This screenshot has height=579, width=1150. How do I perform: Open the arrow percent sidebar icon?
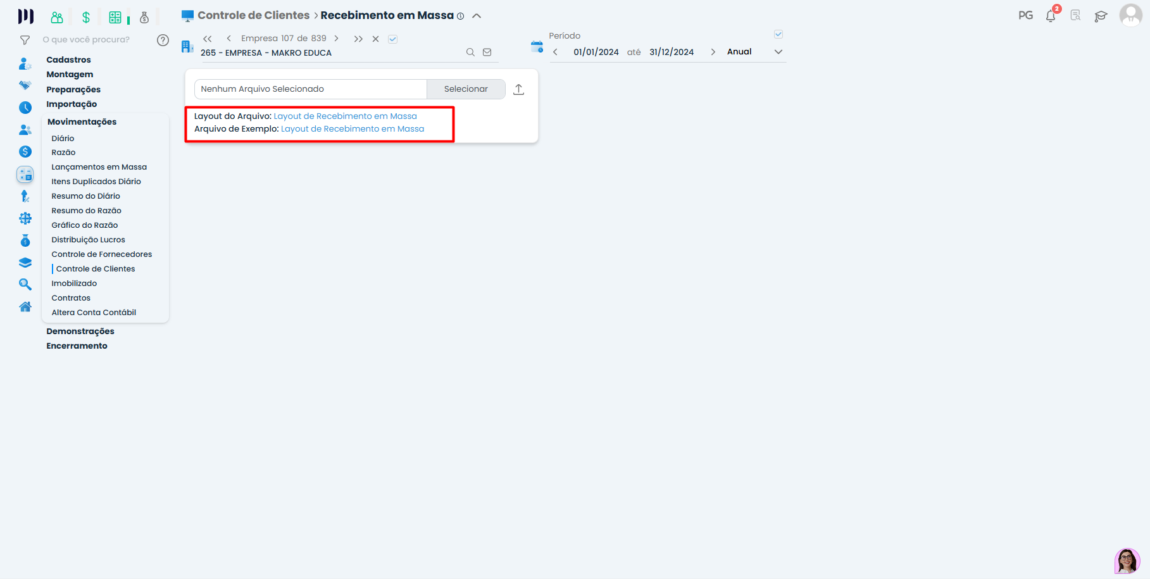(x=25, y=196)
